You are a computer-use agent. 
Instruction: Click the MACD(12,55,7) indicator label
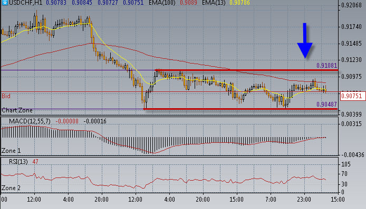[x=30, y=121]
